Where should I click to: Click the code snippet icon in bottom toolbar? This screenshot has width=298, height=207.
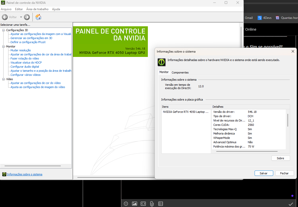point(143,204)
